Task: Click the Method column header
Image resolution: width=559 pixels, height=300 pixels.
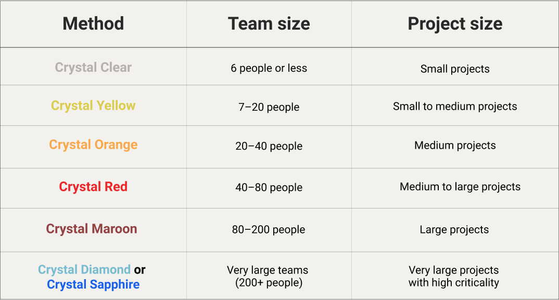Action: pos(93,23)
